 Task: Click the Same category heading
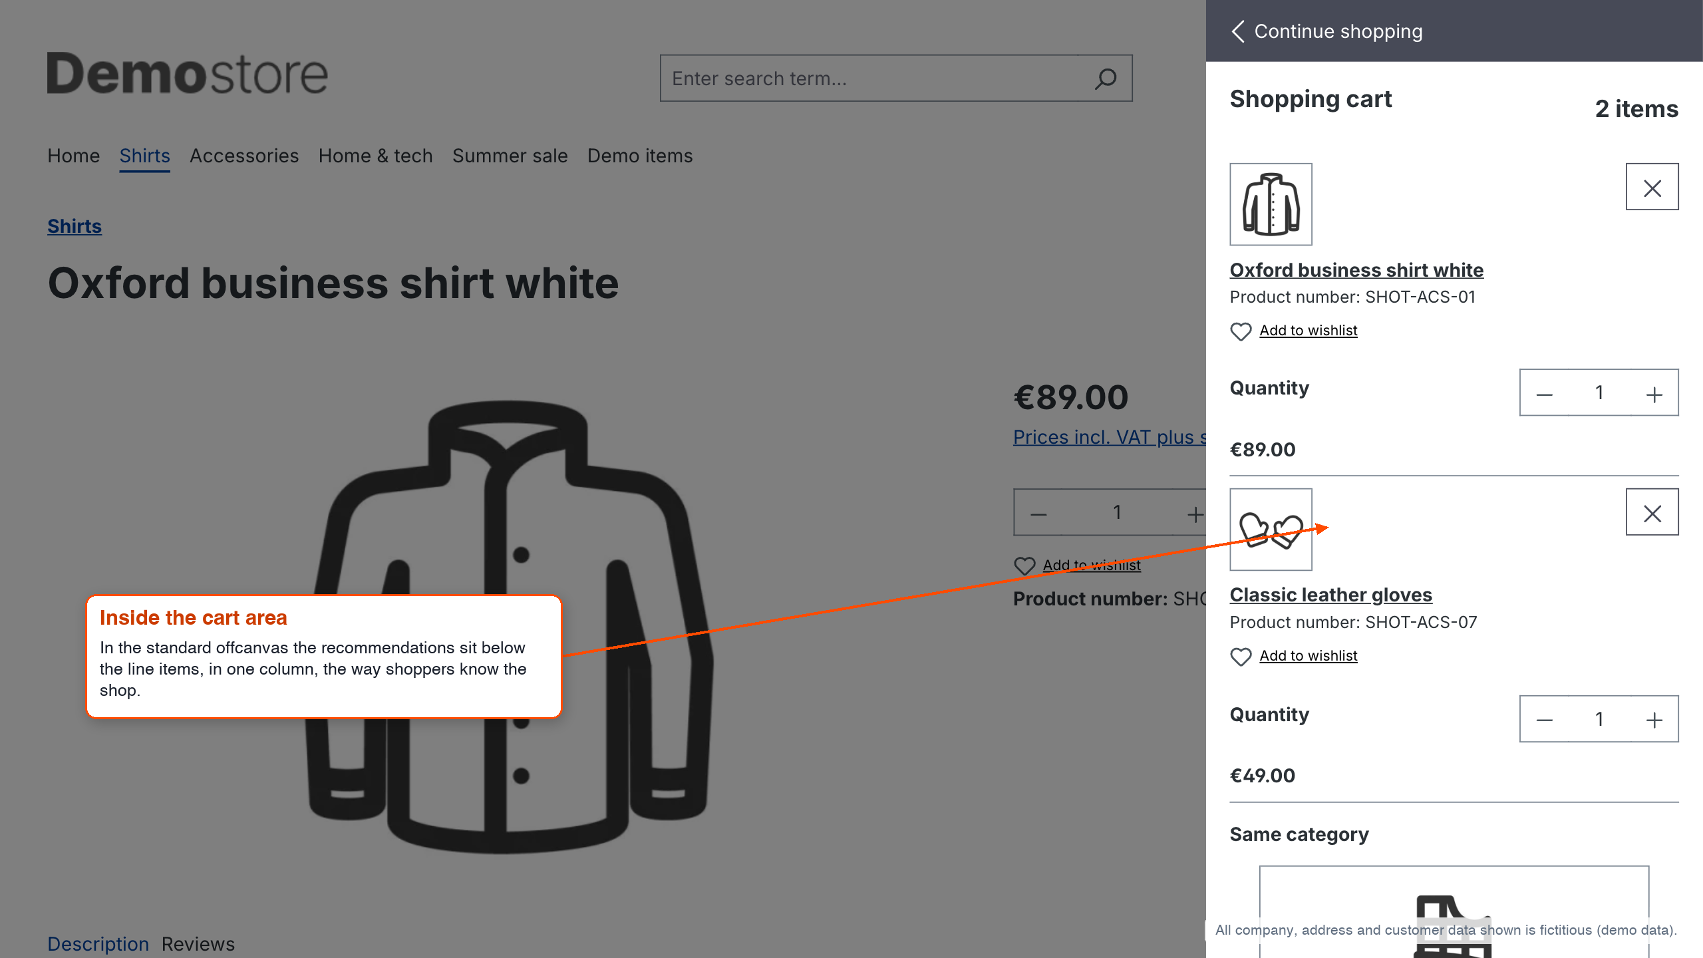tap(1299, 834)
